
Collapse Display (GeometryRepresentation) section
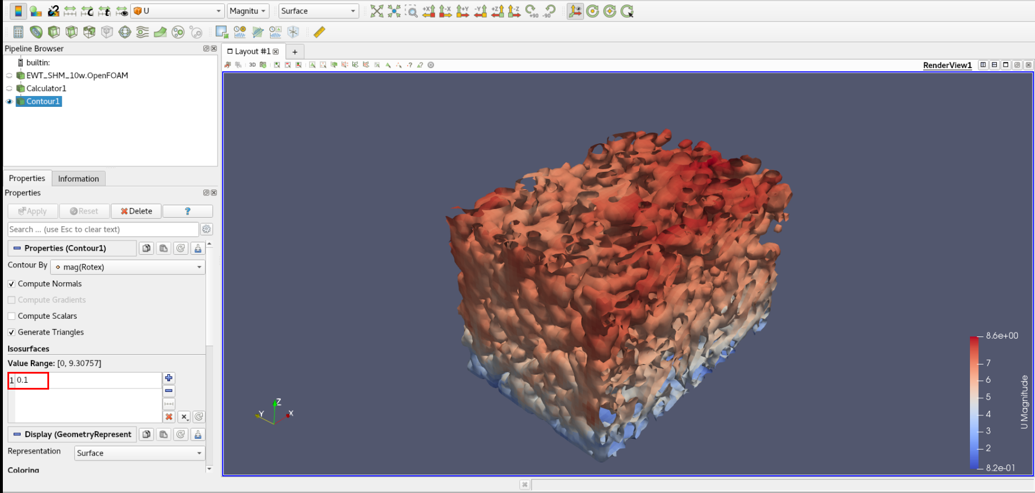click(72, 434)
